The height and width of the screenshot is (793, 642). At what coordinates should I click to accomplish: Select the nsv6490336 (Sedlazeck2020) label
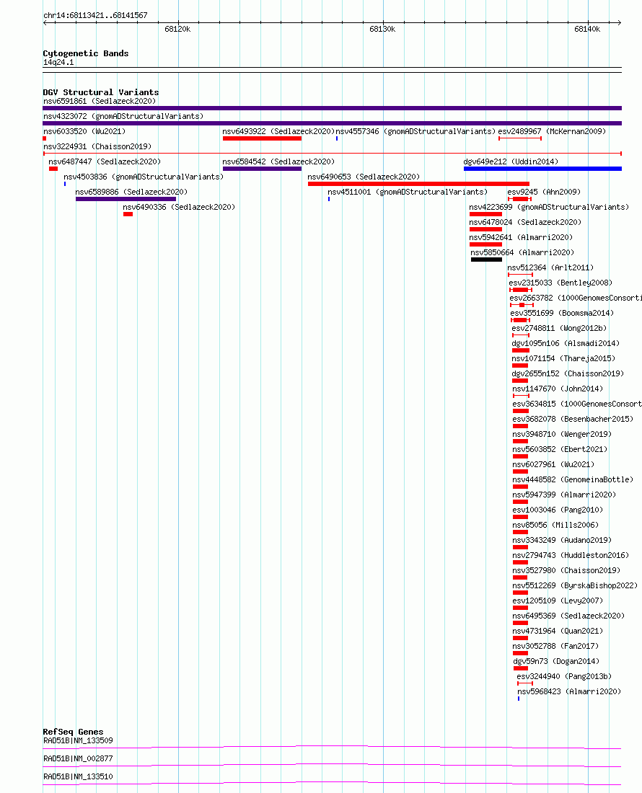click(x=179, y=208)
